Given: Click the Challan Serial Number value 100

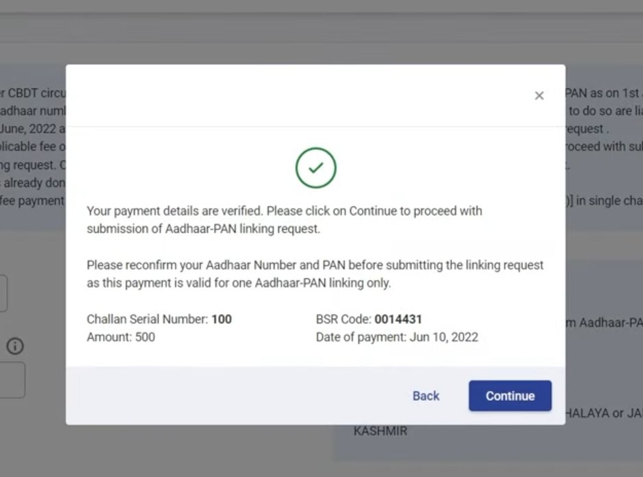Looking at the screenshot, I should click(x=221, y=319).
